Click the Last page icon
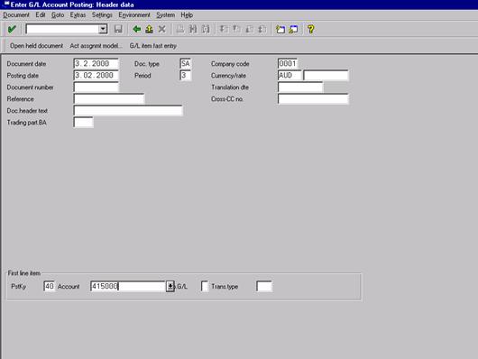This screenshot has height=359, width=478. 262,29
